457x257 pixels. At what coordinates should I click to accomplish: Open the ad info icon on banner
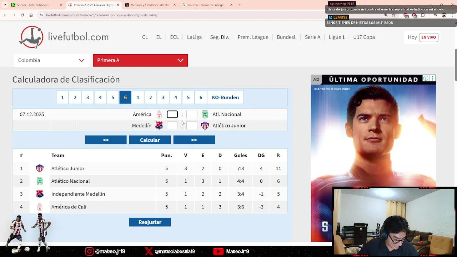pos(426,79)
